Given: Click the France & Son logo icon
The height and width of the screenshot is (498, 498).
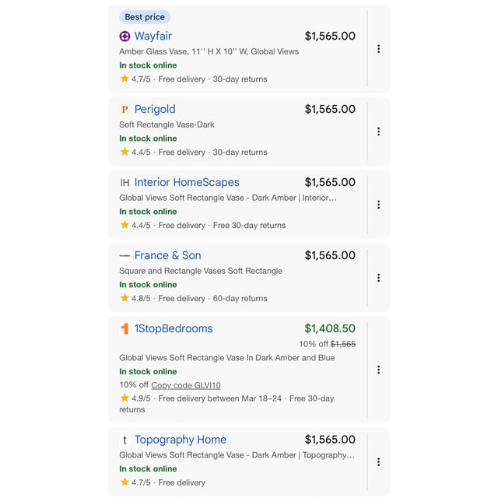Looking at the screenshot, I should click(x=124, y=255).
